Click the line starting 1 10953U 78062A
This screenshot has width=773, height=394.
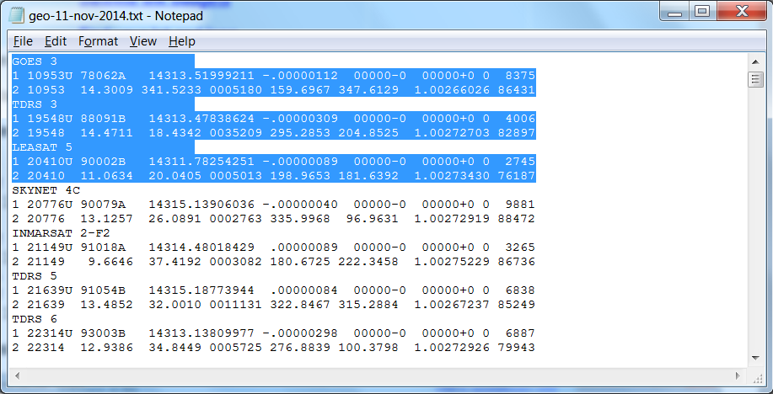274,76
